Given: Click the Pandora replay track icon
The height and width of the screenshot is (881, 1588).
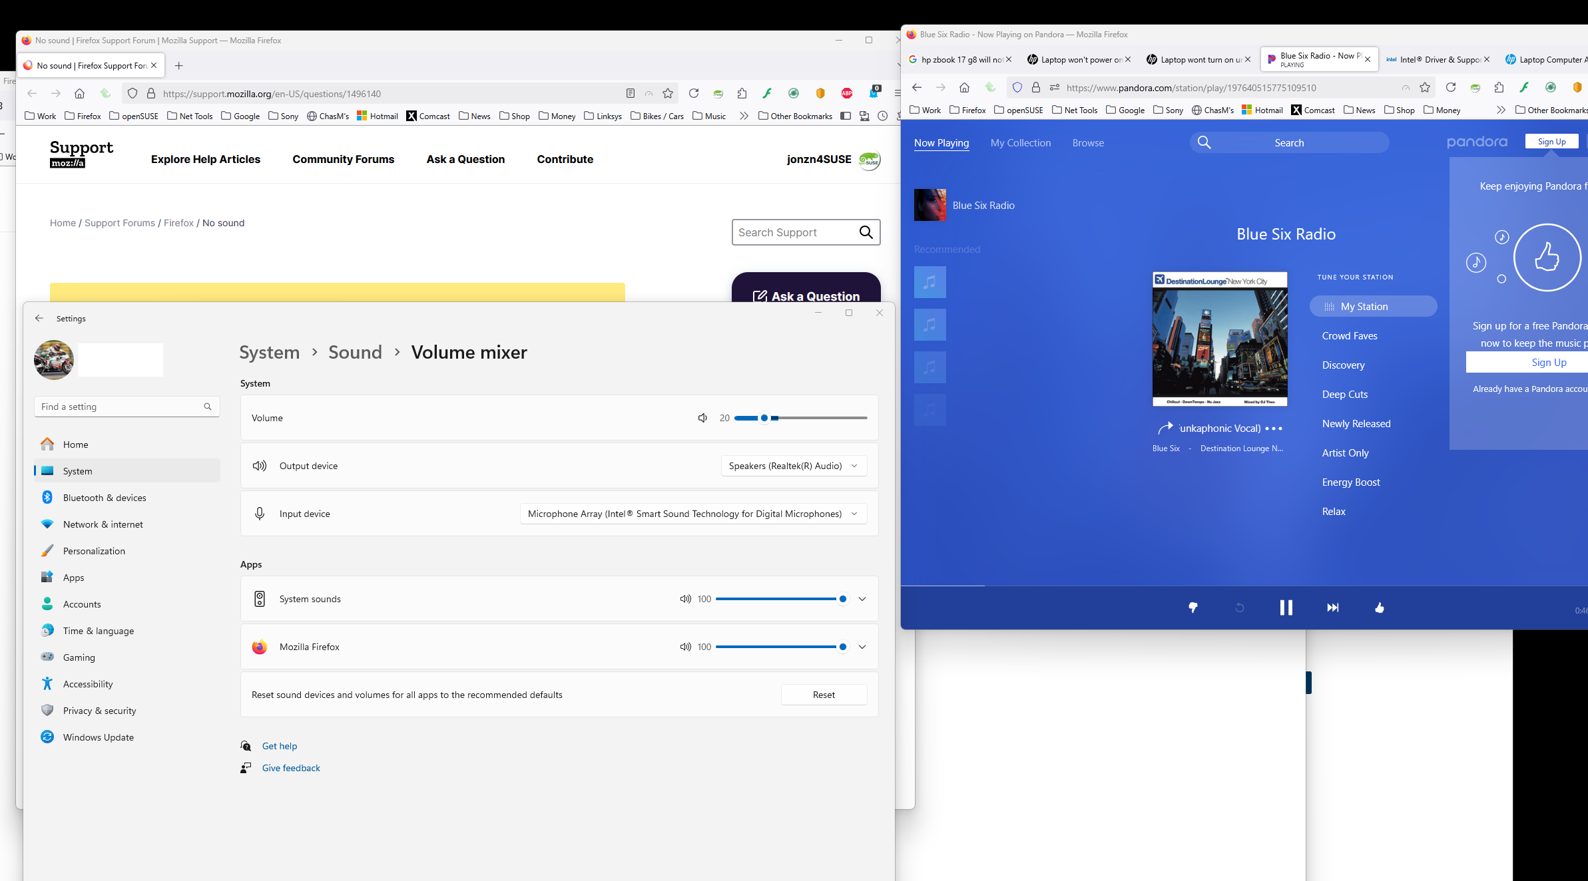Looking at the screenshot, I should click(x=1240, y=608).
